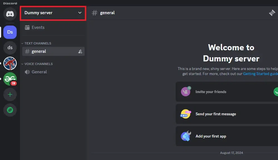Screen dimensions: 278x160
Task: Click the header hash icon next to general
Action: (x=95, y=13)
